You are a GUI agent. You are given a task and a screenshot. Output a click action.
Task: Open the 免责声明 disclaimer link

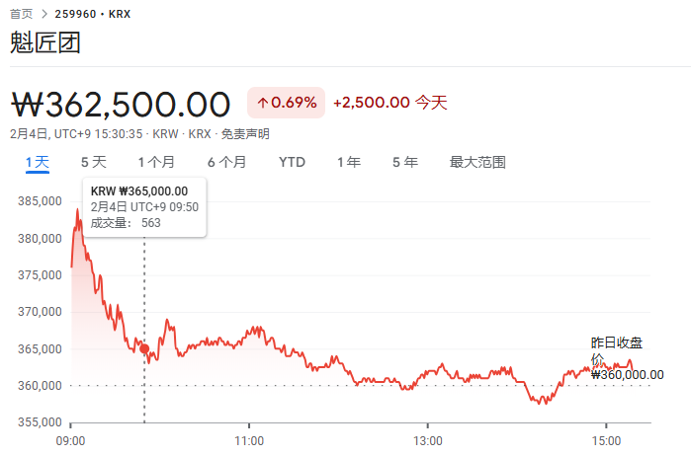[245, 134]
